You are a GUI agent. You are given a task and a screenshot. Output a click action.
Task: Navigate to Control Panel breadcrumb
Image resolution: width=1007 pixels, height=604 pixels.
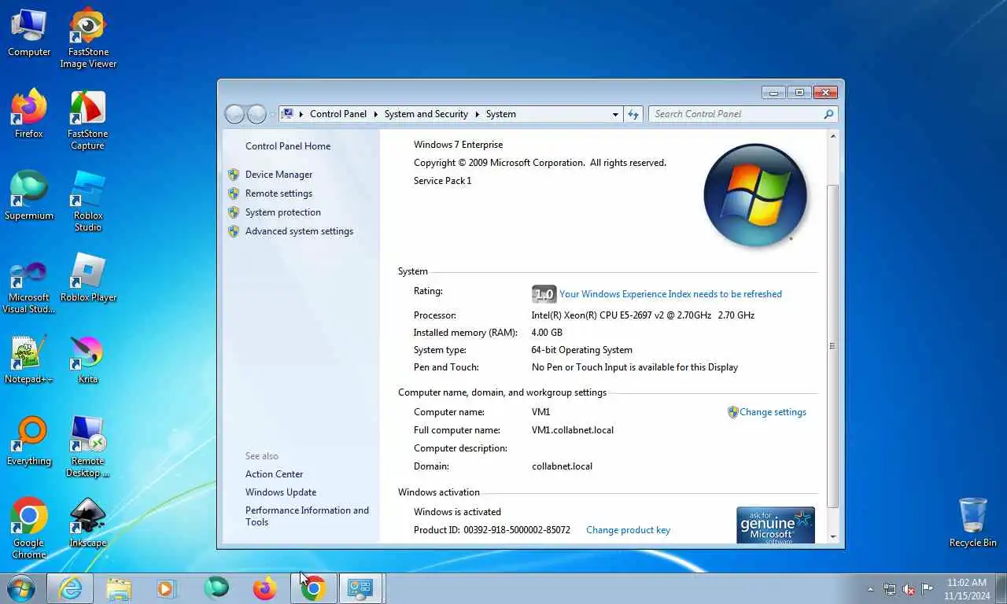click(338, 114)
